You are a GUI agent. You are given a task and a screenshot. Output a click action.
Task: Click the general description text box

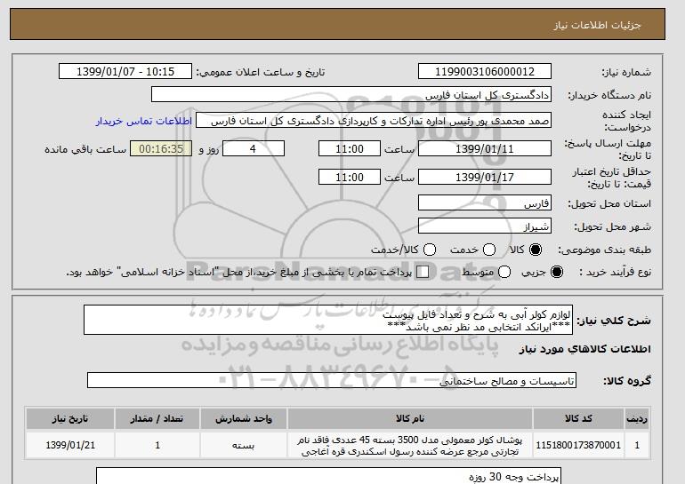328,320
